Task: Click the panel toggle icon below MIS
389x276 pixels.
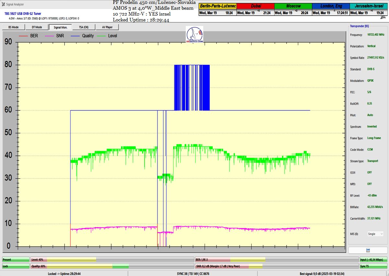Action: (x=368, y=250)
